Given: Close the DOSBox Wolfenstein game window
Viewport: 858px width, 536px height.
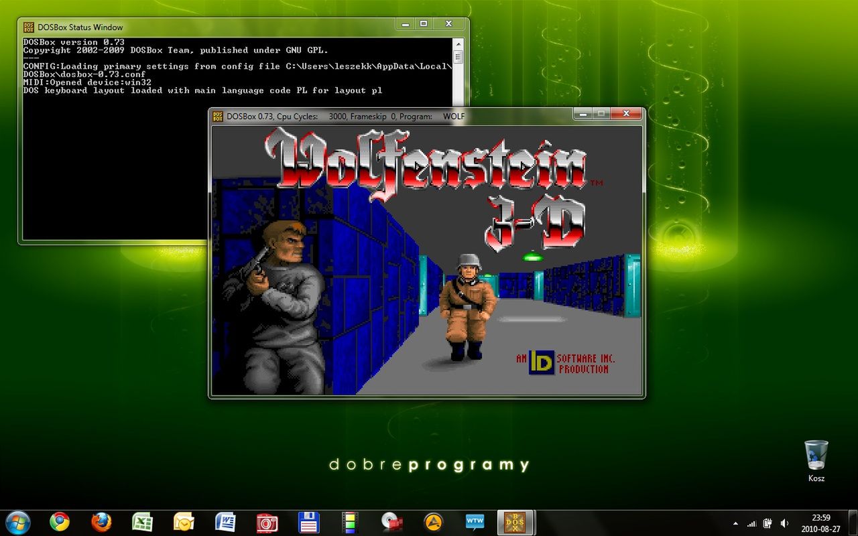Looking at the screenshot, I should (627, 113).
